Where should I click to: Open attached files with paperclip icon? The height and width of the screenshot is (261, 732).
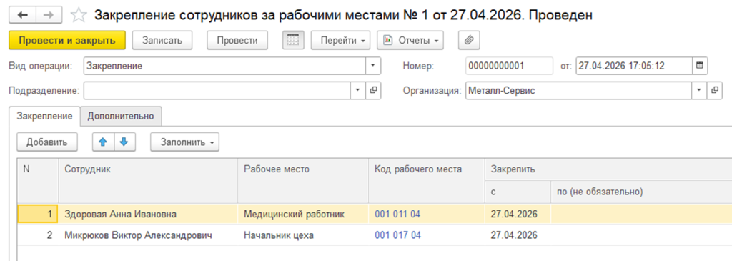click(469, 41)
